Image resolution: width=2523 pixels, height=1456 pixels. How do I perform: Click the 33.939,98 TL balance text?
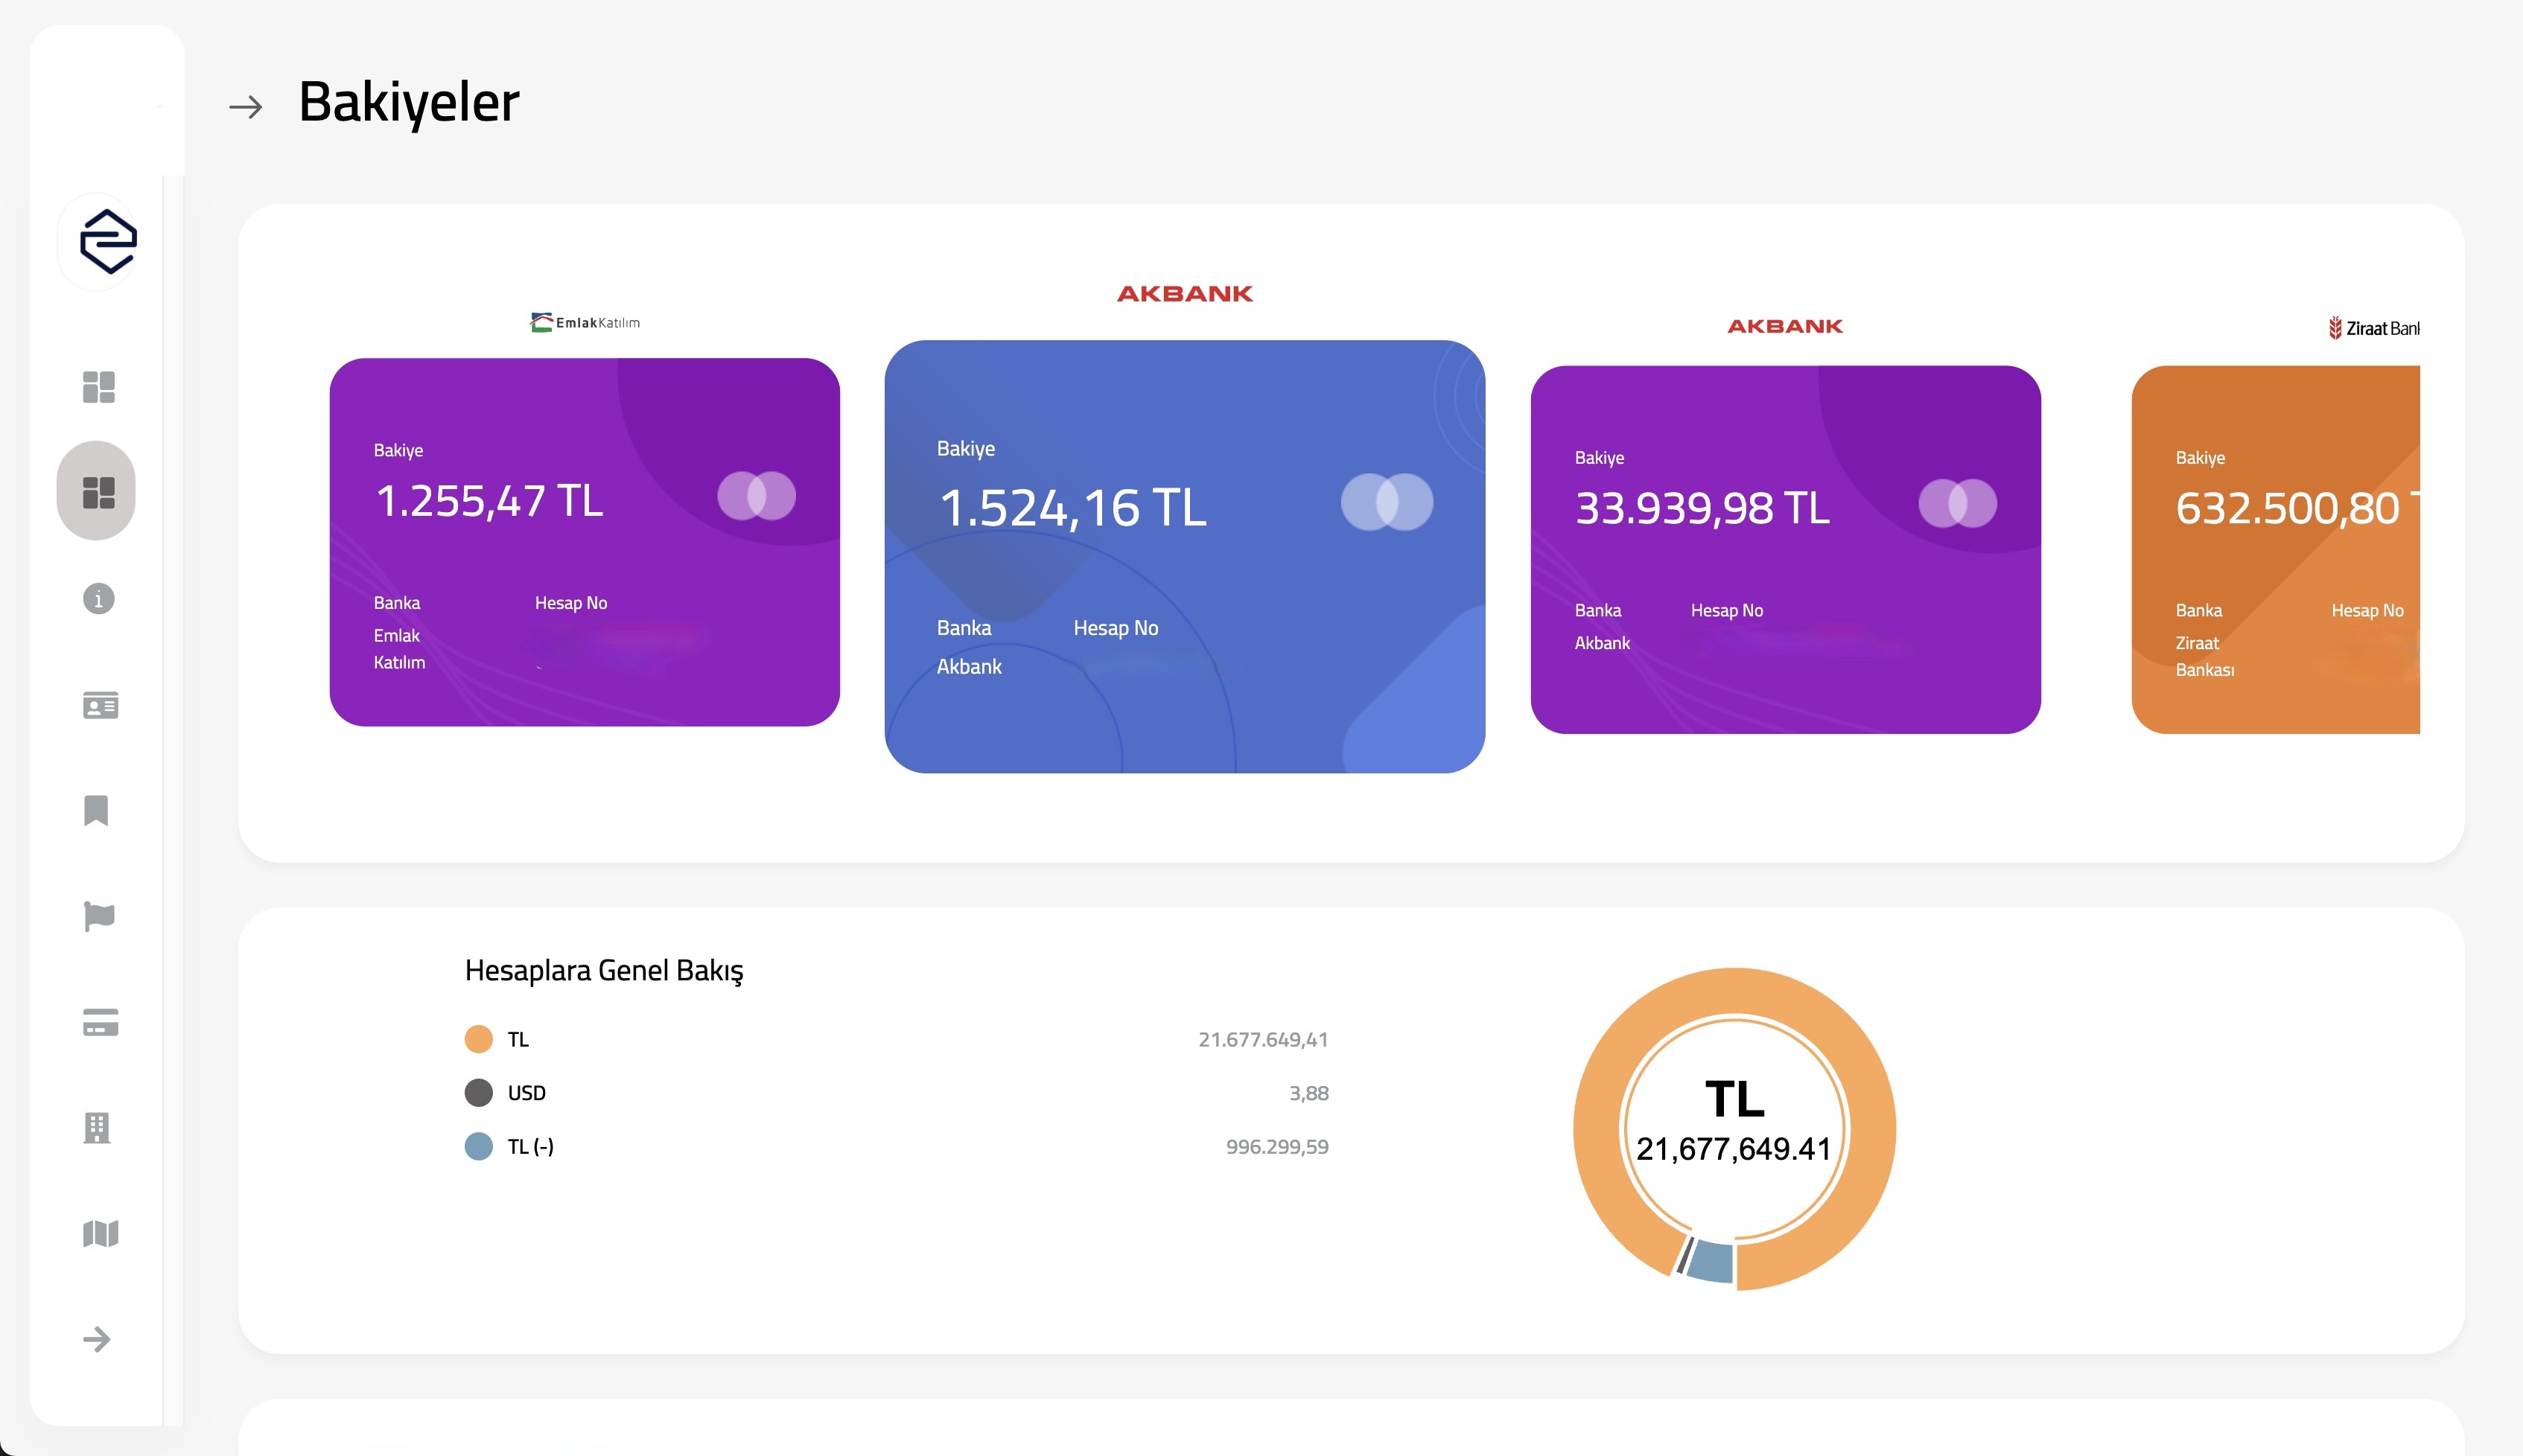(1702, 508)
